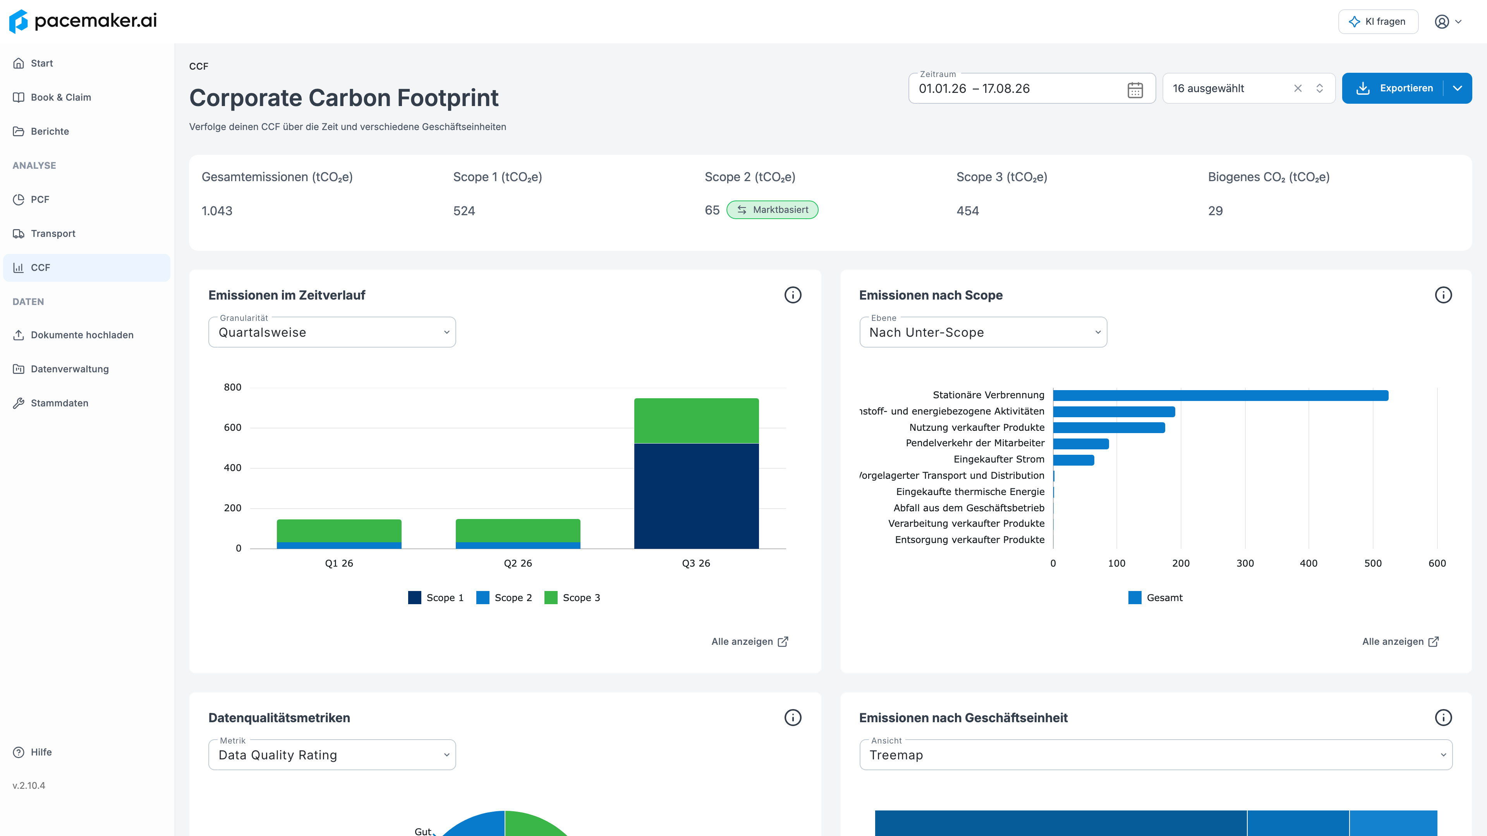Toggle the Marktbasiert Scope 2 badge
The height and width of the screenshot is (836, 1487).
coord(773,210)
